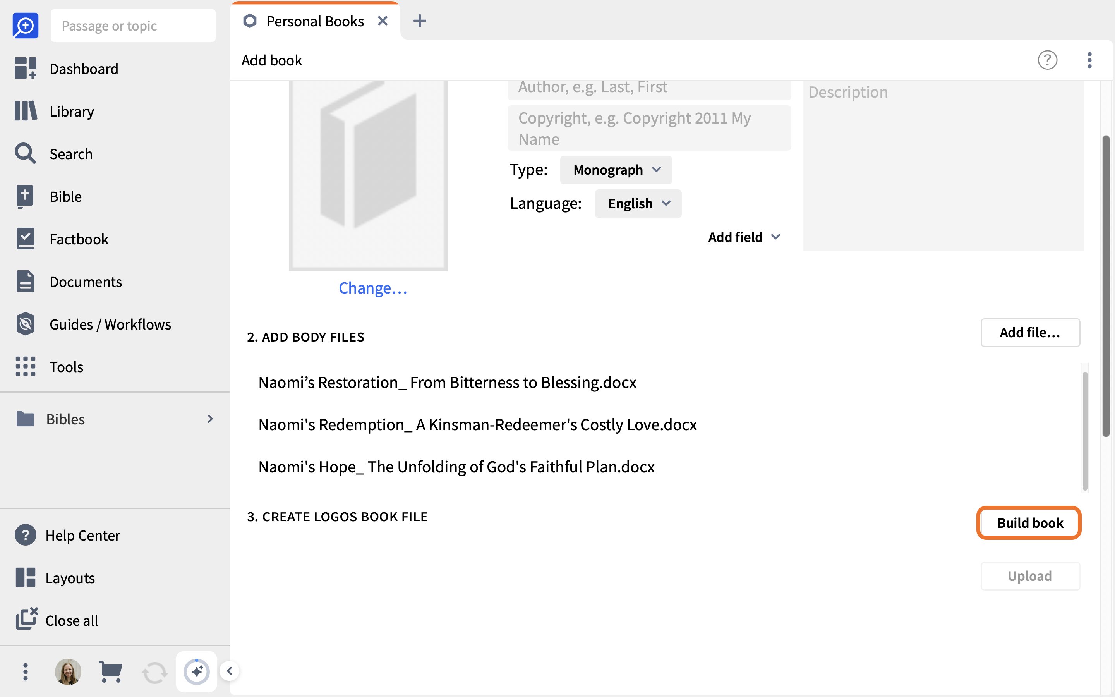Click the Passage or topic search field
Image resolution: width=1115 pixels, height=697 pixels.
tap(133, 26)
